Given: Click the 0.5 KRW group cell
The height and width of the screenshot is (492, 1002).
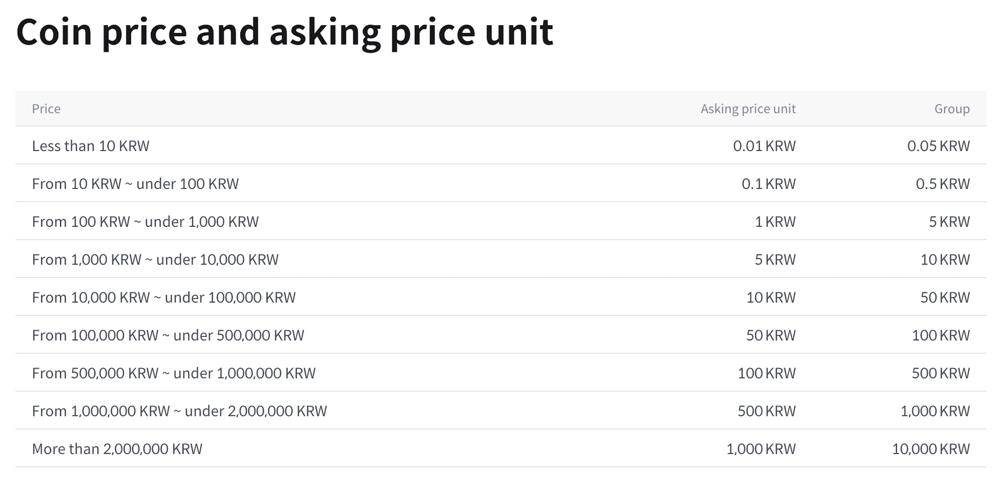Looking at the screenshot, I should pos(942,184).
